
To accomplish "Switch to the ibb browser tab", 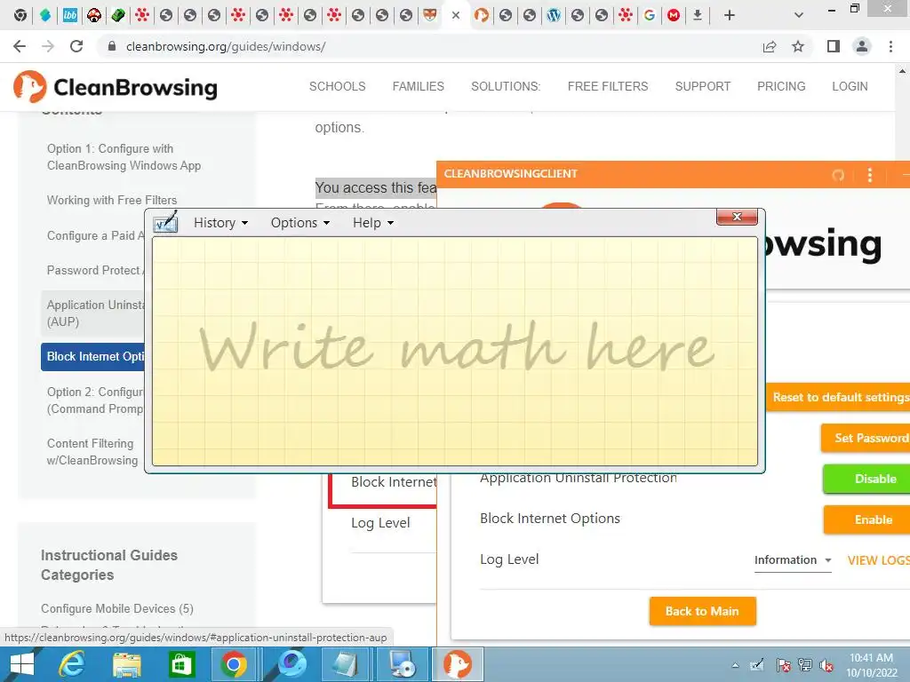I will pos(69,15).
